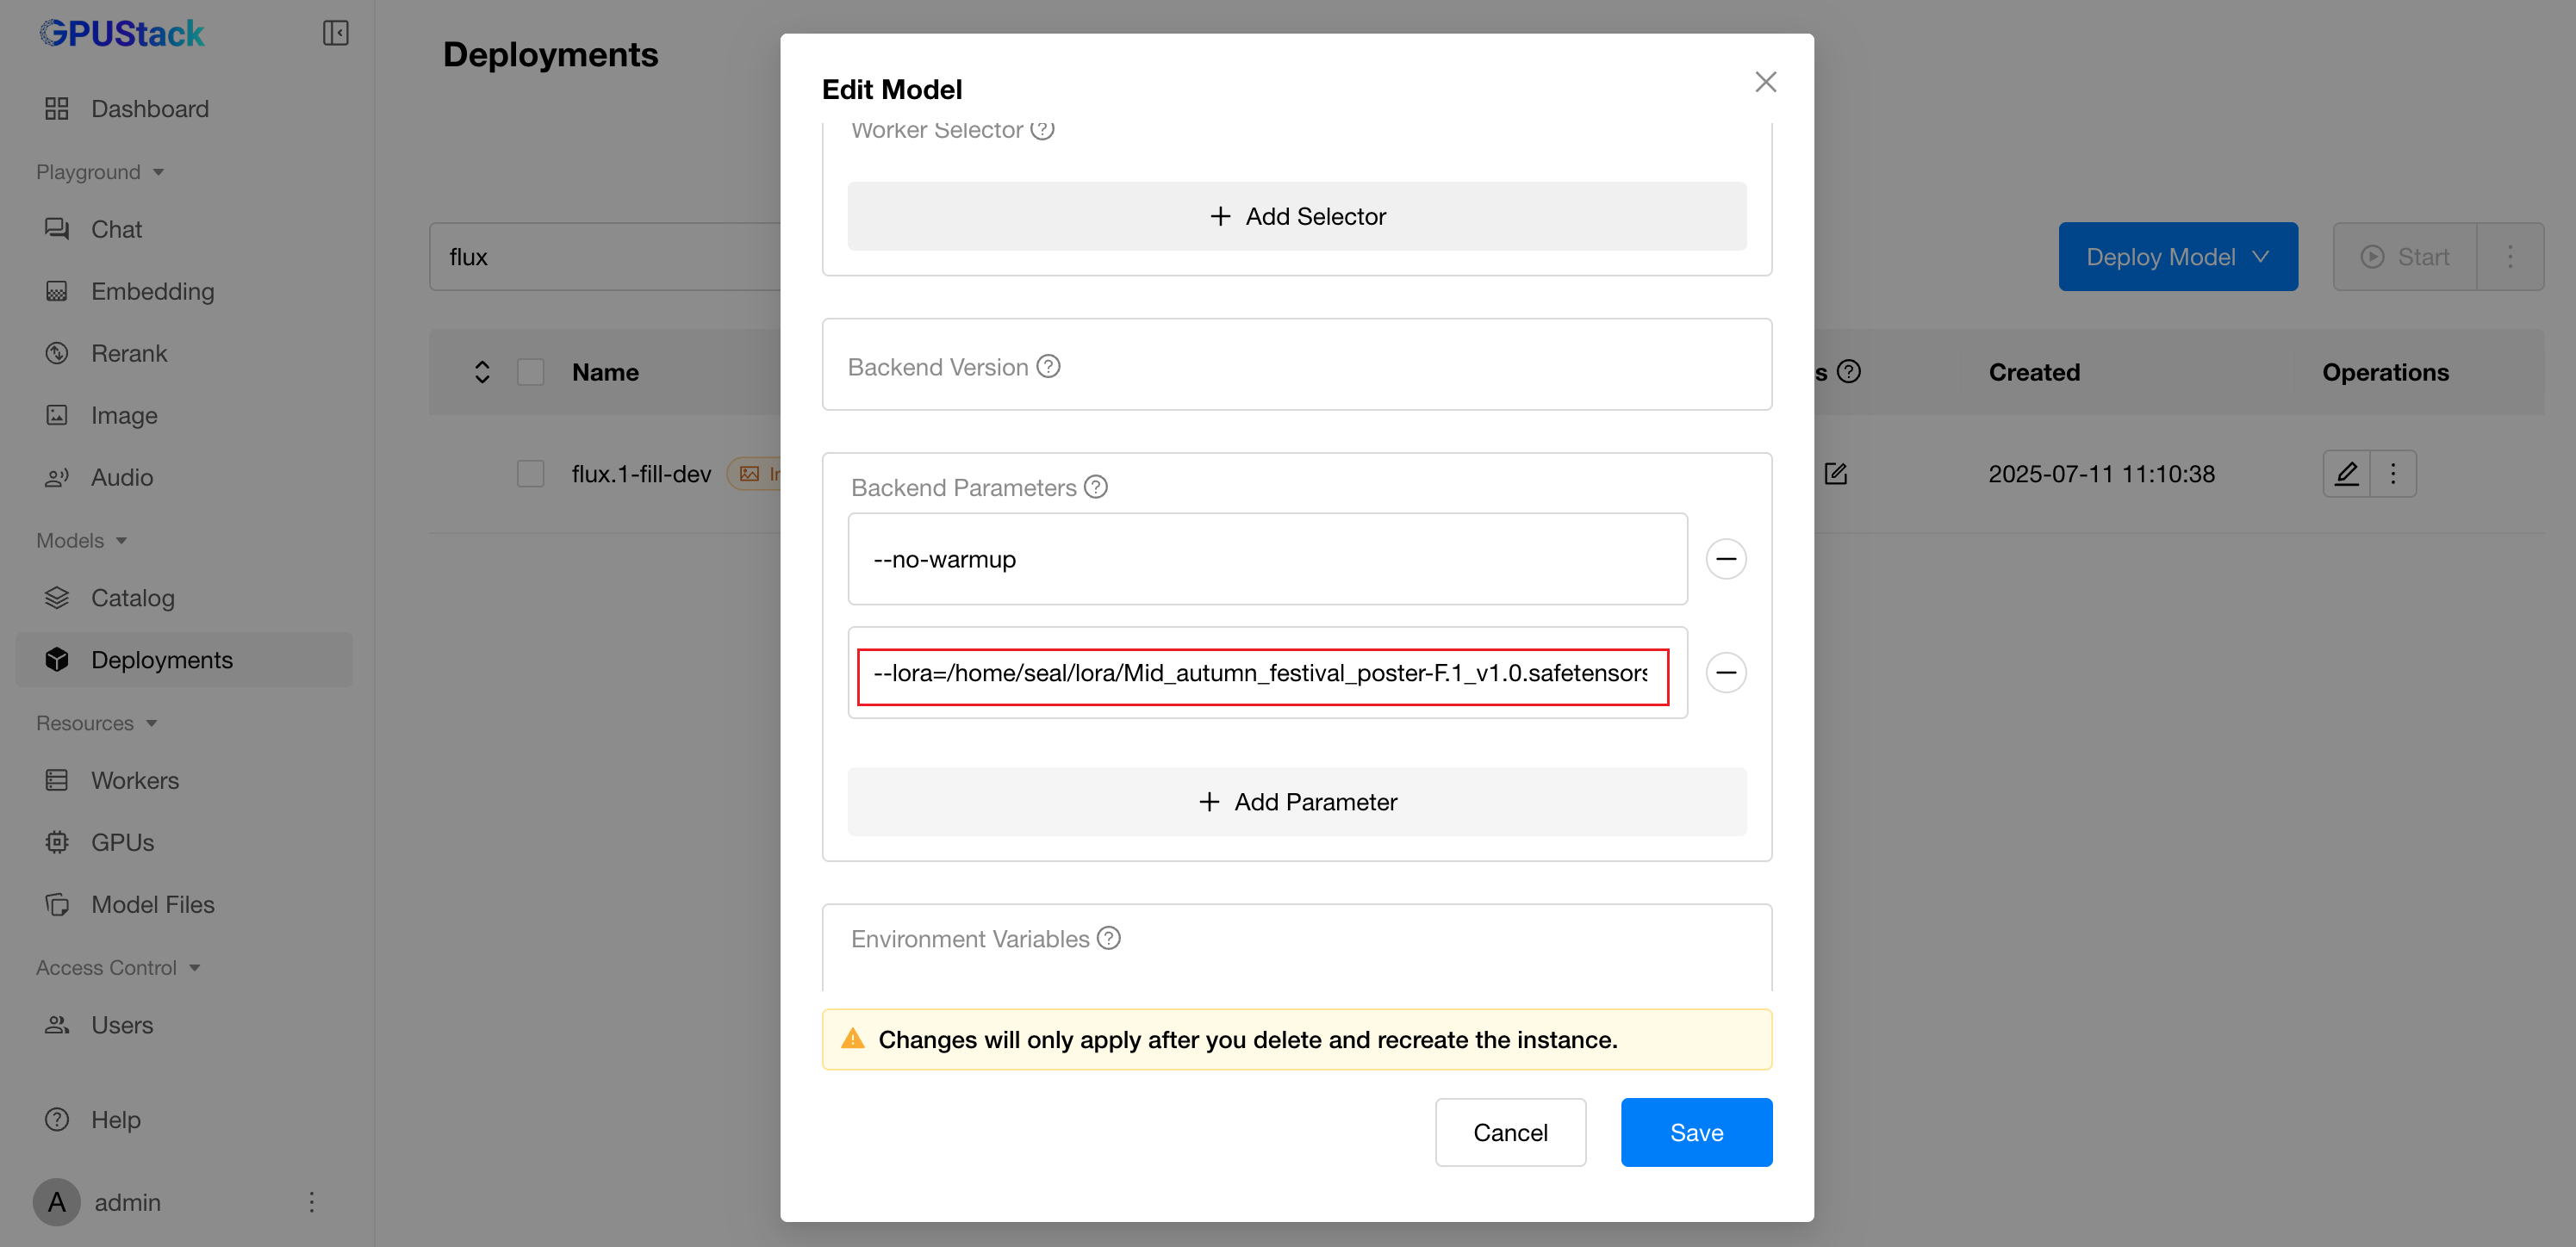Click Backend Parameters help icon
2576x1247 pixels.
[1096, 487]
